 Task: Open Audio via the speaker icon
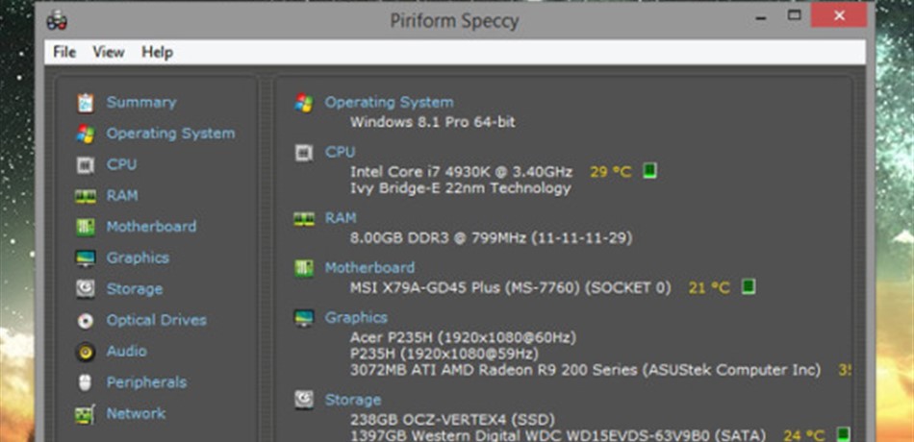(x=86, y=352)
